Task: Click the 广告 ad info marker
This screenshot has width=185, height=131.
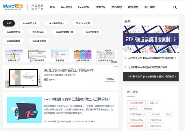Action: pyautogui.click(x=114, y=66)
